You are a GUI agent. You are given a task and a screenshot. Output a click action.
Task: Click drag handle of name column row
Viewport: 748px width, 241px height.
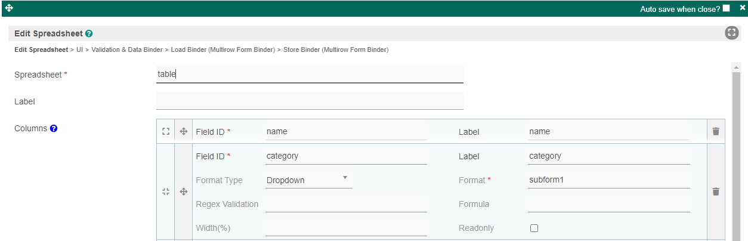184,132
